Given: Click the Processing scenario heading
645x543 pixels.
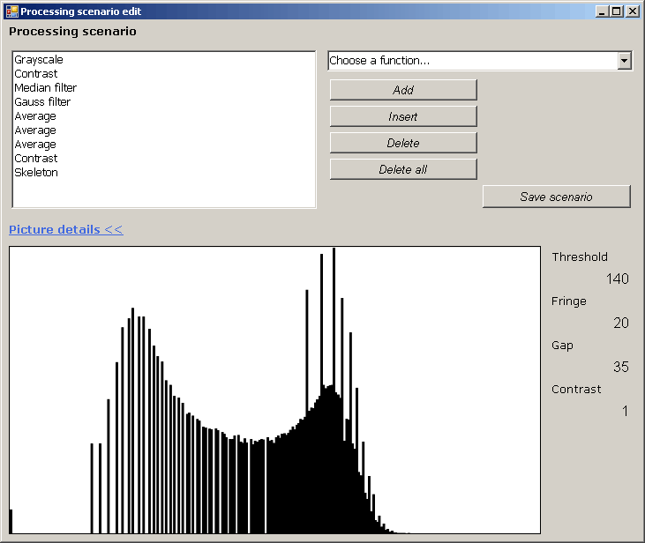Looking at the screenshot, I should pos(72,32).
